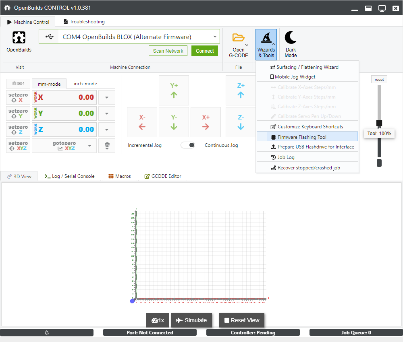403x342 pixels.
Task: Toggle Incremental/Continuous Jog switch
Action: (188, 145)
